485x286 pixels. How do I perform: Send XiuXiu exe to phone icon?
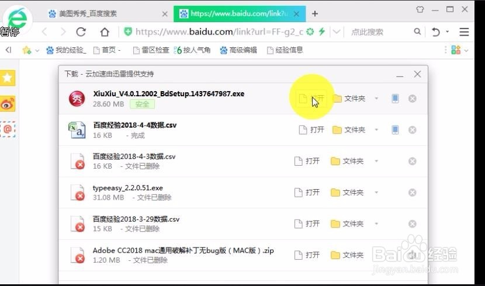395,99
